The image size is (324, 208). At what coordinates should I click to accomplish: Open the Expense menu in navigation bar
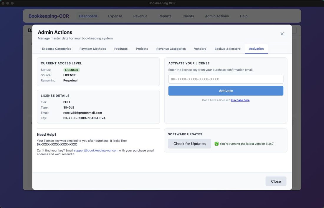115,16
